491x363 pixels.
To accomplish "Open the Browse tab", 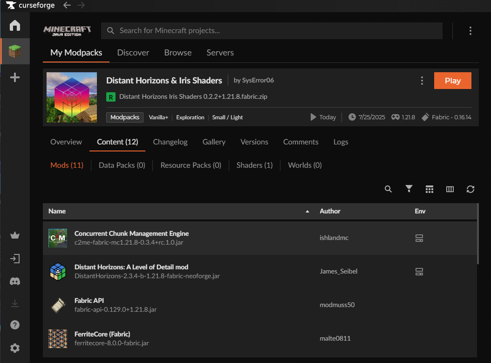I will (178, 53).
